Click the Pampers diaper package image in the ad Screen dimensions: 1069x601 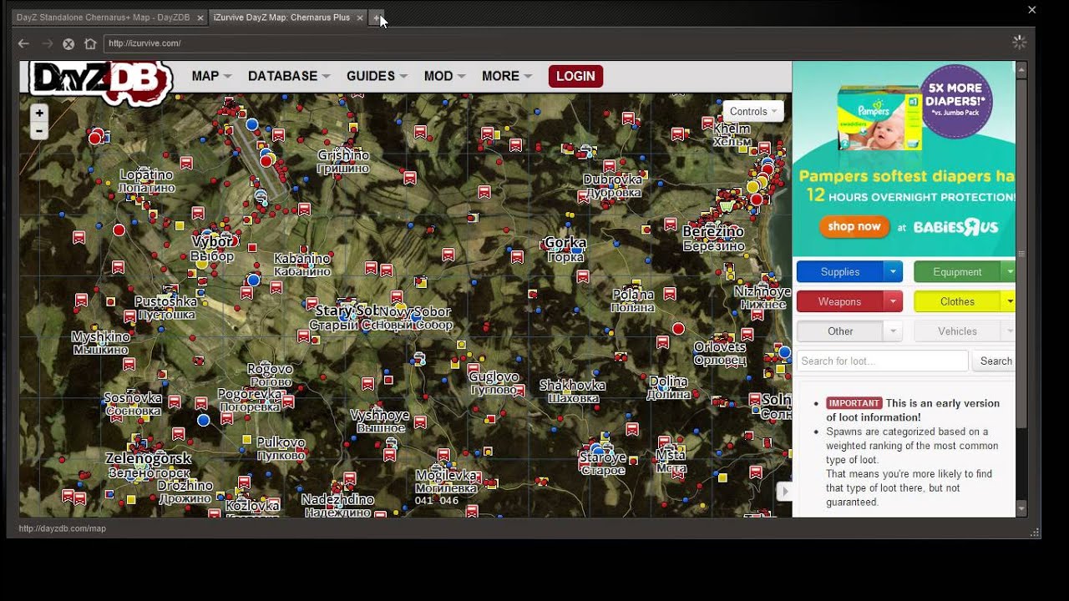879,119
